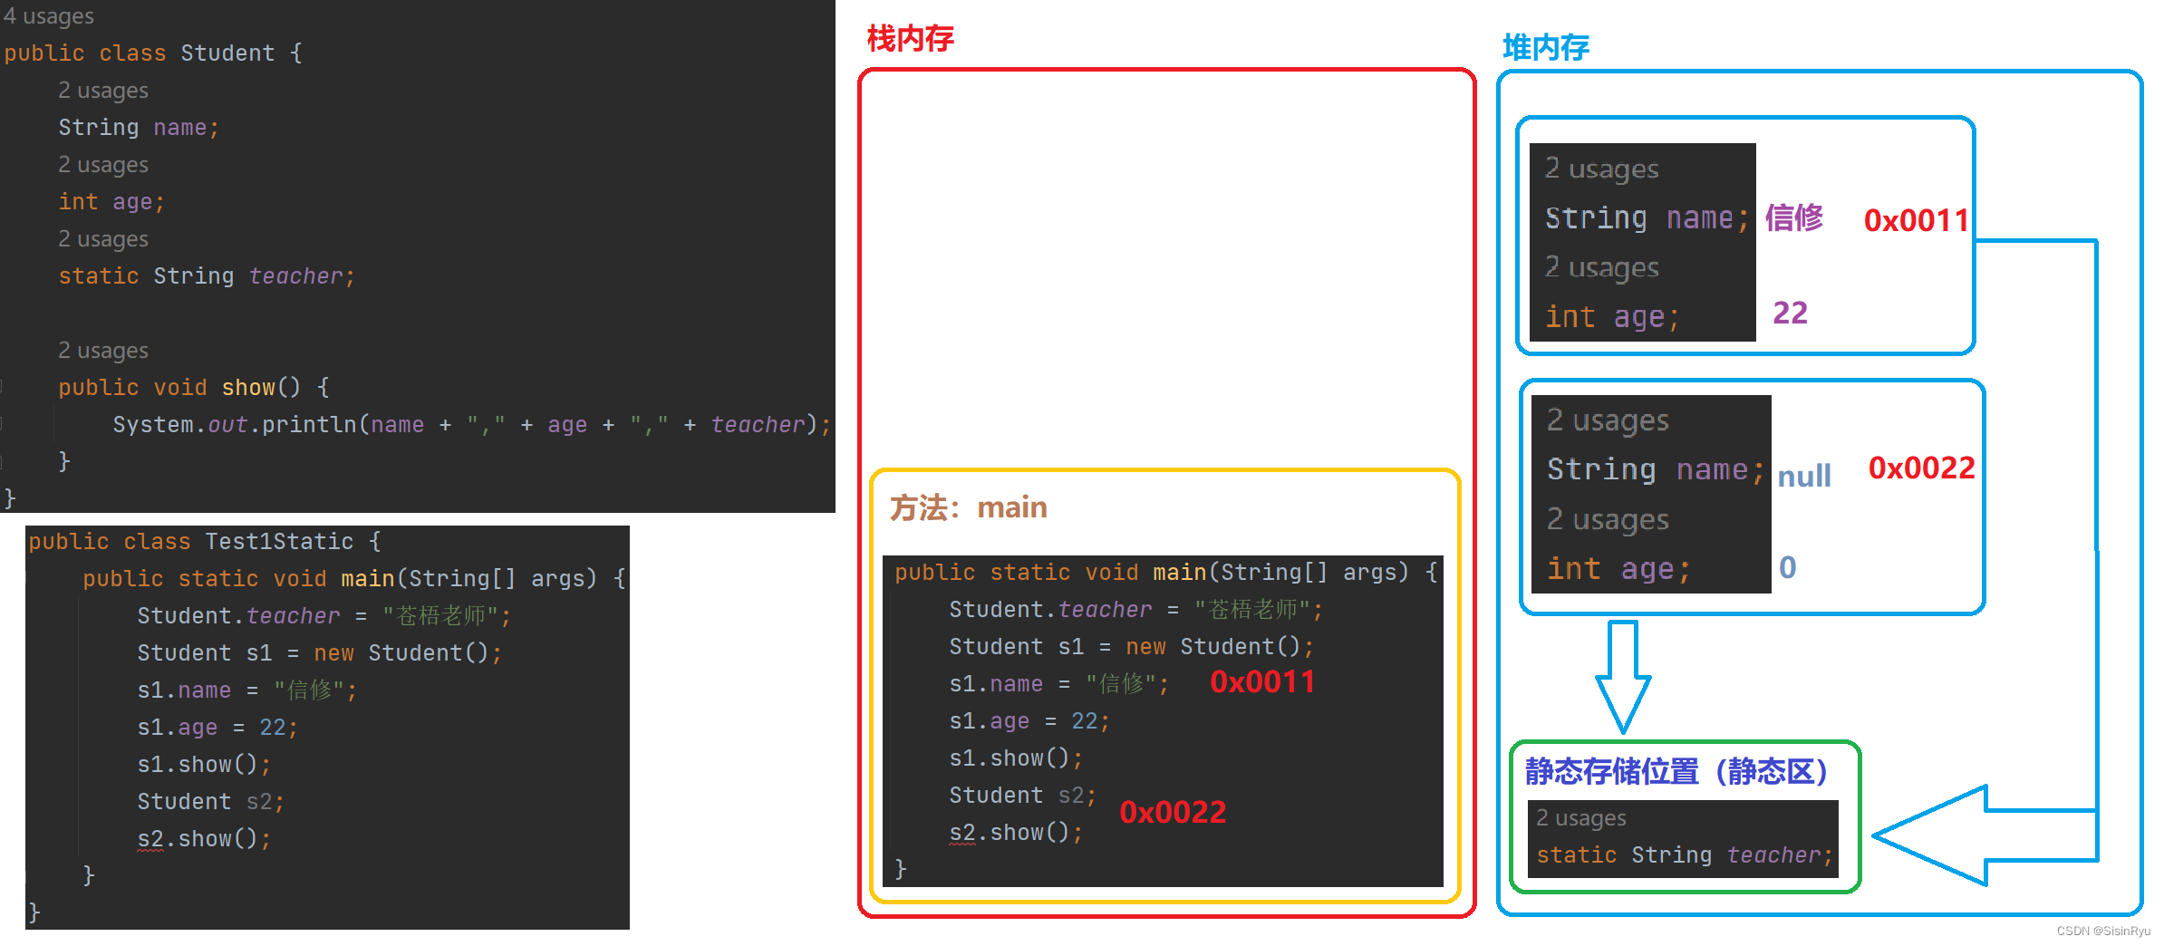Click the red "栈内存" stack memory heading

pyautogui.click(x=911, y=39)
